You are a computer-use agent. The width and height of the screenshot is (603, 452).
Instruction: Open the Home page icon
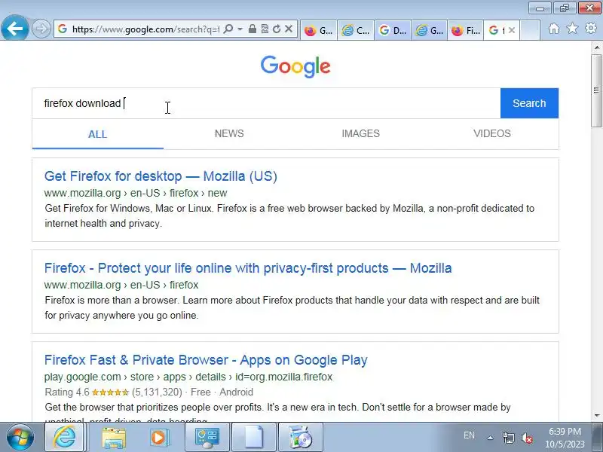click(x=554, y=29)
